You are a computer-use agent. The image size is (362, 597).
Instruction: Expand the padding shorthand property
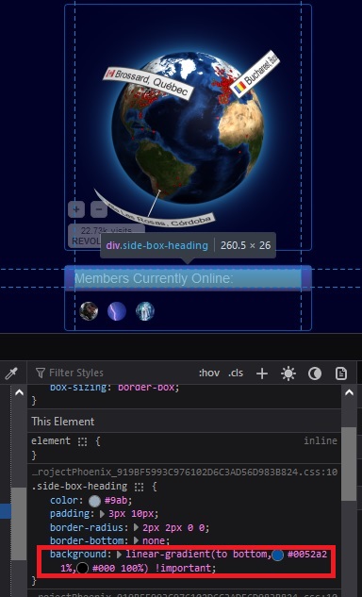pyautogui.click(x=102, y=514)
